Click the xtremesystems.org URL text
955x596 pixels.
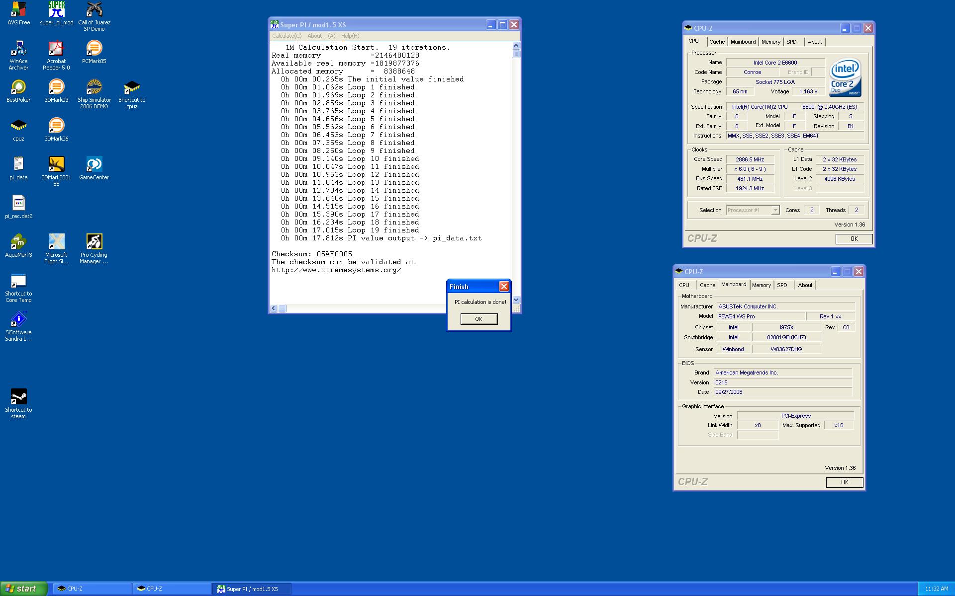pyautogui.click(x=337, y=270)
